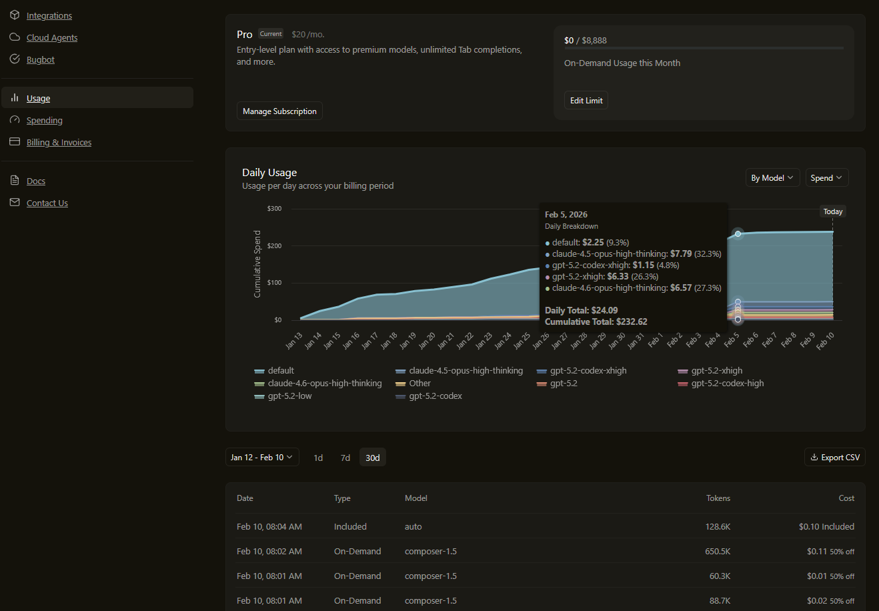The image size is (879, 611).
Task: Click the Integrations cube icon
Action: click(15, 15)
